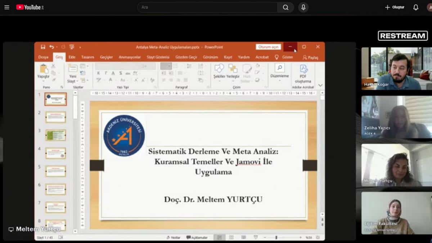Expand the Düzenleme editing dropdown
This screenshot has width=432, height=243.
pyautogui.click(x=279, y=76)
